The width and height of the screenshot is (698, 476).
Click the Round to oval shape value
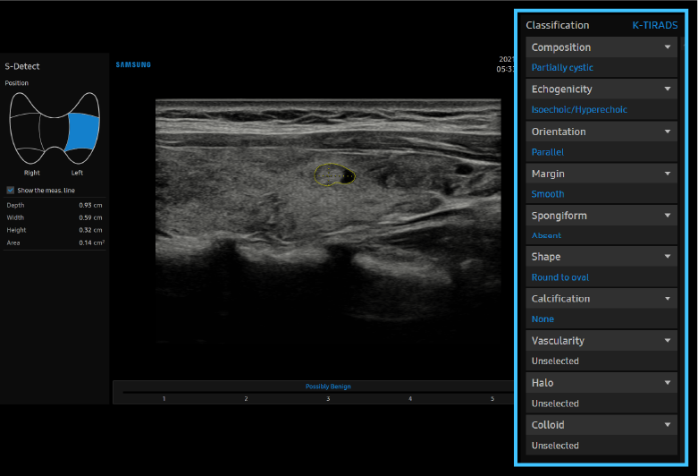point(560,277)
